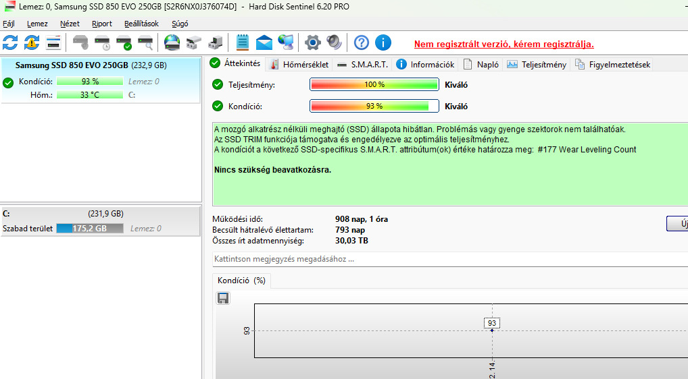Click the refresh icon with warning triangle
688x379 pixels.
[32, 43]
